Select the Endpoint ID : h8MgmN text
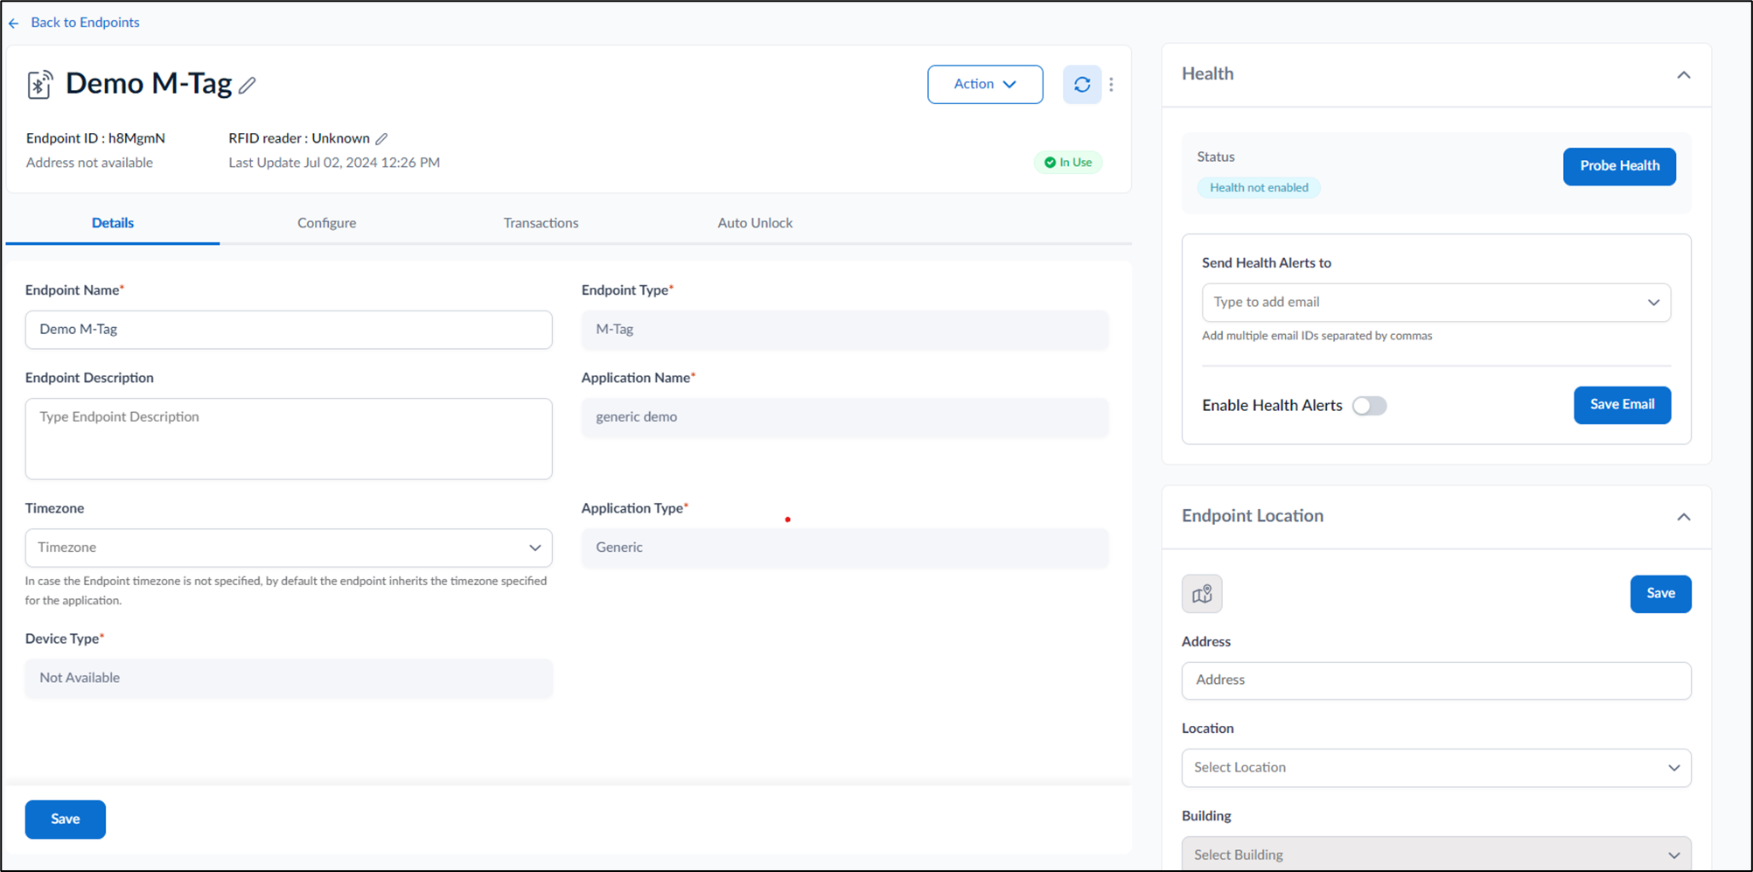This screenshot has height=872, width=1753. [95, 138]
